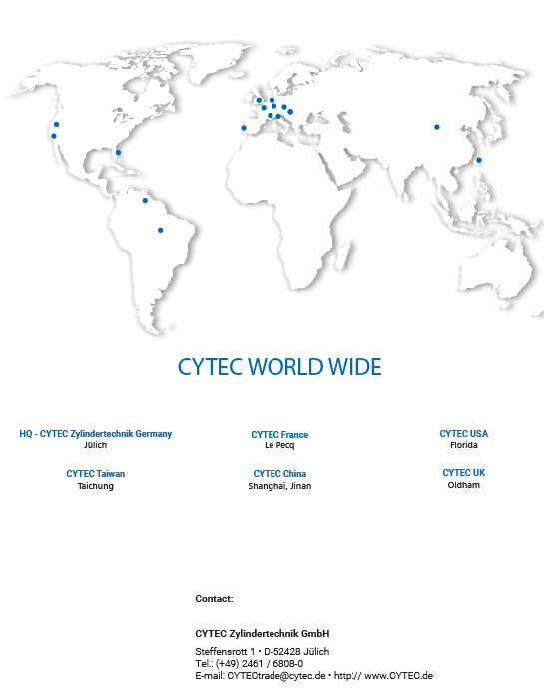Select the CYTEC USA label
The width and height of the screenshot is (544, 700).
point(464,434)
